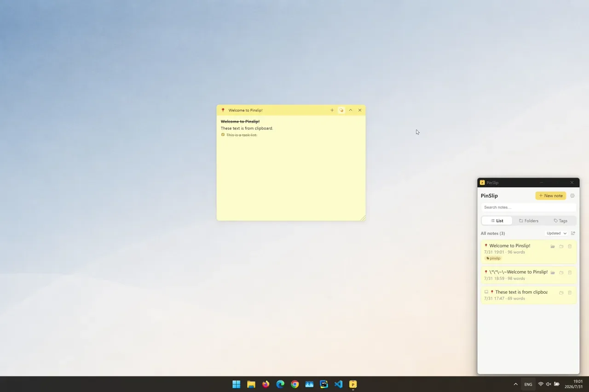
Task: Click the open-folder icon on the 7/31 18:59 note
Action: click(x=553, y=273)
